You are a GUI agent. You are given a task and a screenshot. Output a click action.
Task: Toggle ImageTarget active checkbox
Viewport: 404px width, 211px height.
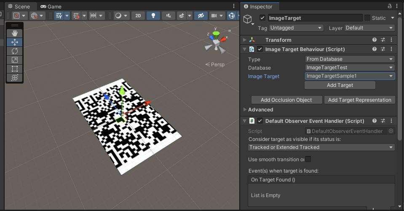click(x=262, y=18)
